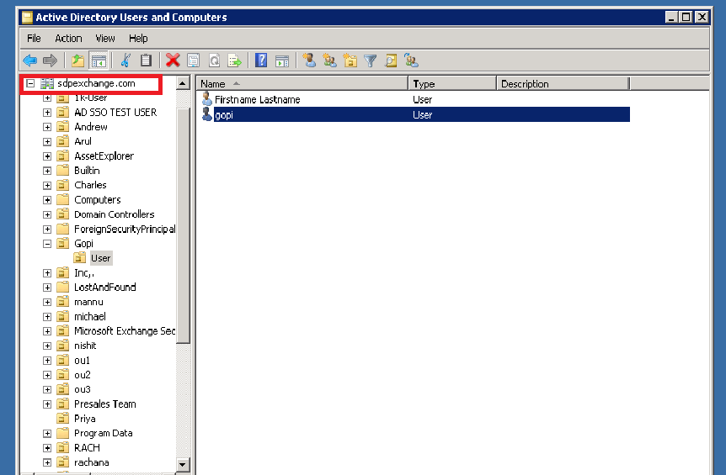Create a new group in the current container

pyautogui.click(x=329, y=61)
